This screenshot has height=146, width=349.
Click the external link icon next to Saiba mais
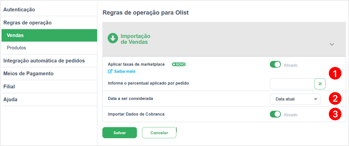pos(110,71)
